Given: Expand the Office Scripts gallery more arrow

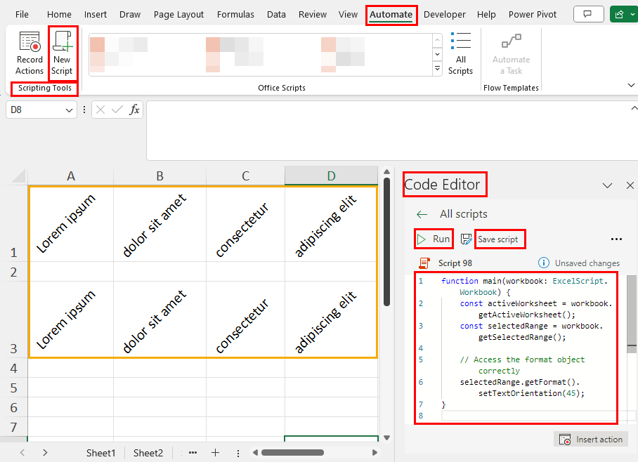Looking at the screenshot, I should pos(438,68).
